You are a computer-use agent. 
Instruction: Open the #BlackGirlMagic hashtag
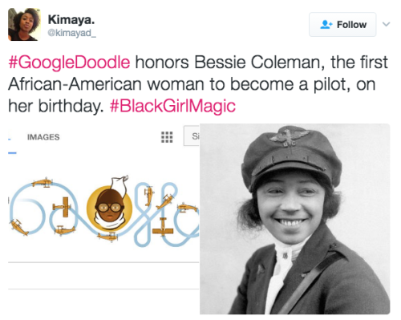tap(172, 106)
